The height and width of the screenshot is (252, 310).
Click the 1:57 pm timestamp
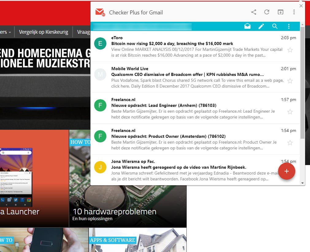pyautogui.click(x=289, y=100)
